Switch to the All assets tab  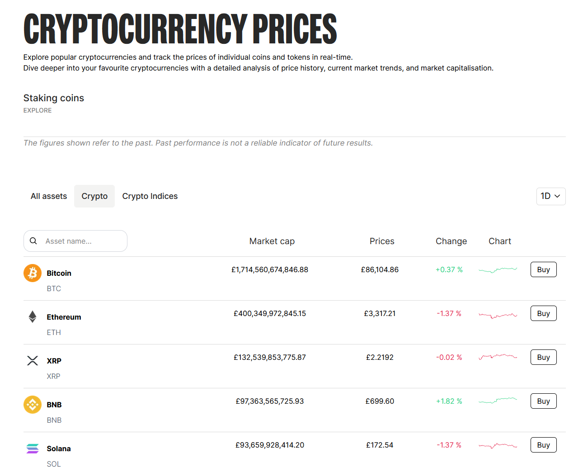point(49,196)
